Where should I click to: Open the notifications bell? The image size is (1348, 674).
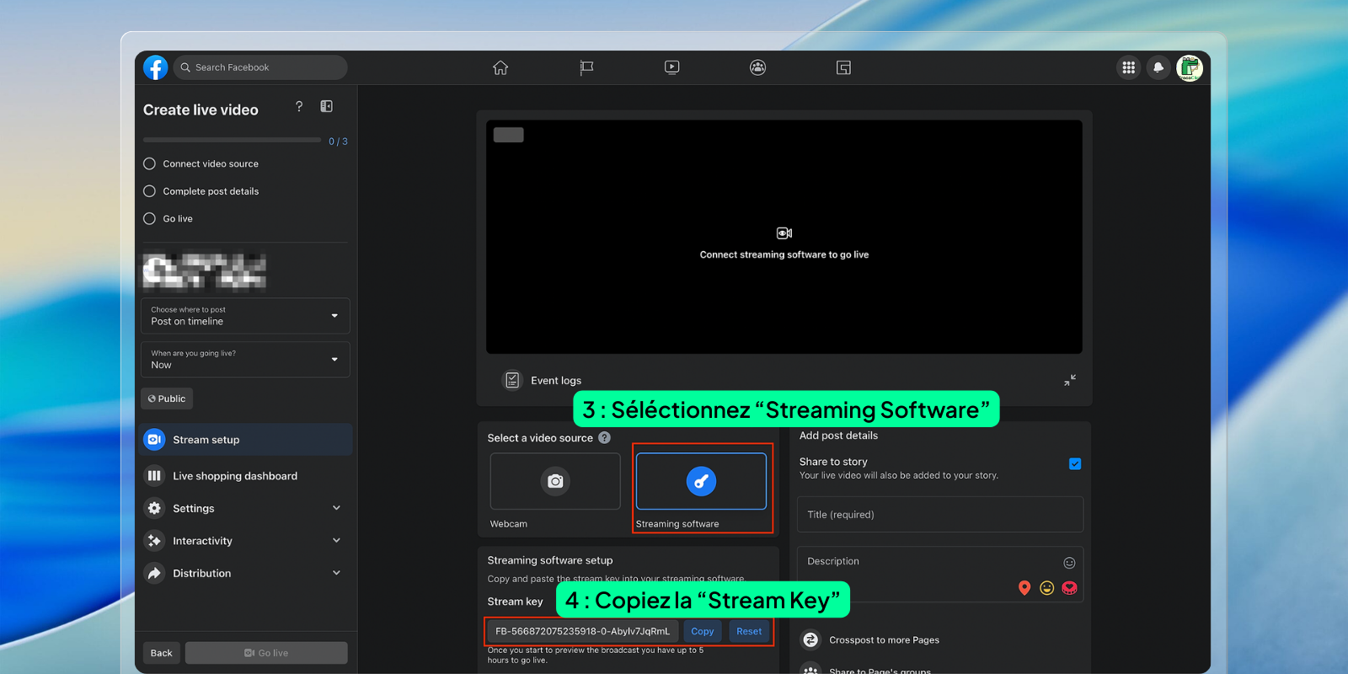(x=1158, y=67)
